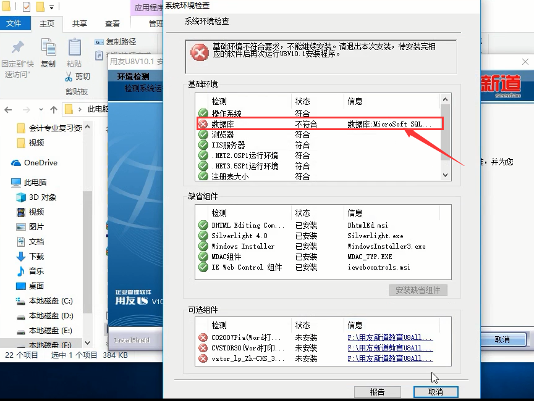Go back in File Explorer
This screenshot has height=401, width=534.
pyautogui.click(x=8, y=109)
